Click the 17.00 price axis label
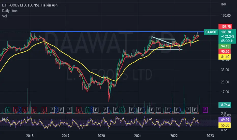 click(225, 92)
